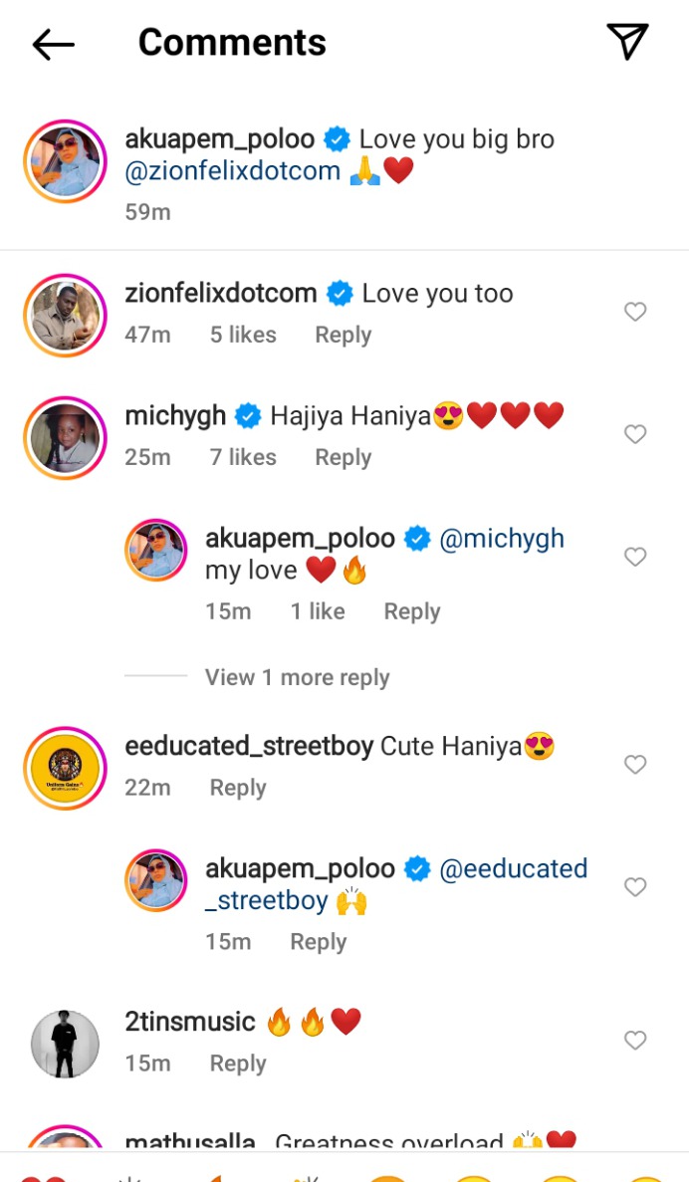Viewport: 689px width, 1182px height.
Task: Show the 7 likes on michygh's comment
Action: 243,458
